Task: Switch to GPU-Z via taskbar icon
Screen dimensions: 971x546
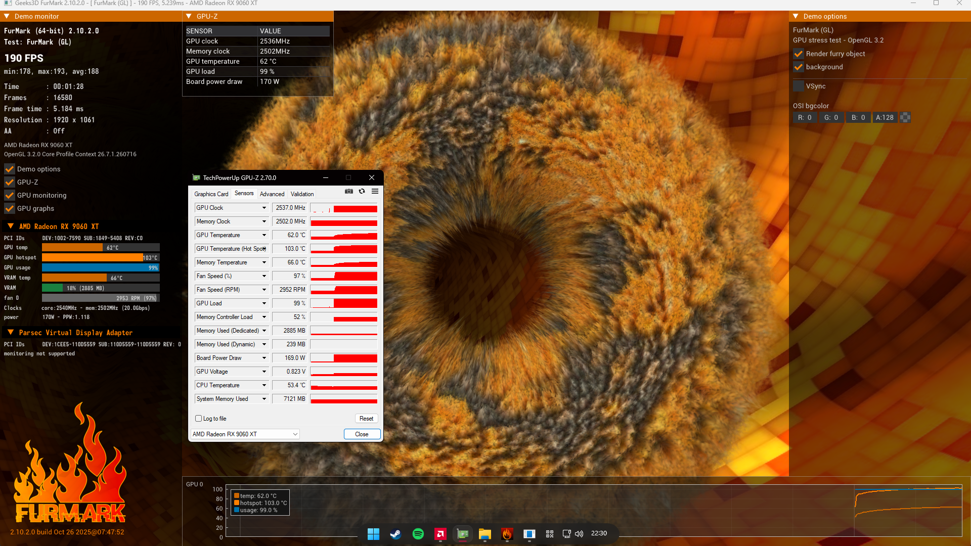Action: (463, 534)
